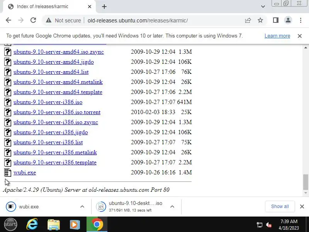Download ubuntu-9.10-server-i386.iso.zsync
This screenshot has width=309, height=232.
[x=56, y=122]
